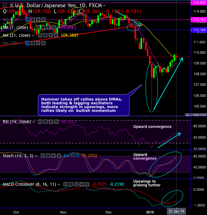This screenshot has width=207, height=215.
Task: Click the RSI (14, close) indicator name
Action: tap(17, 122)
